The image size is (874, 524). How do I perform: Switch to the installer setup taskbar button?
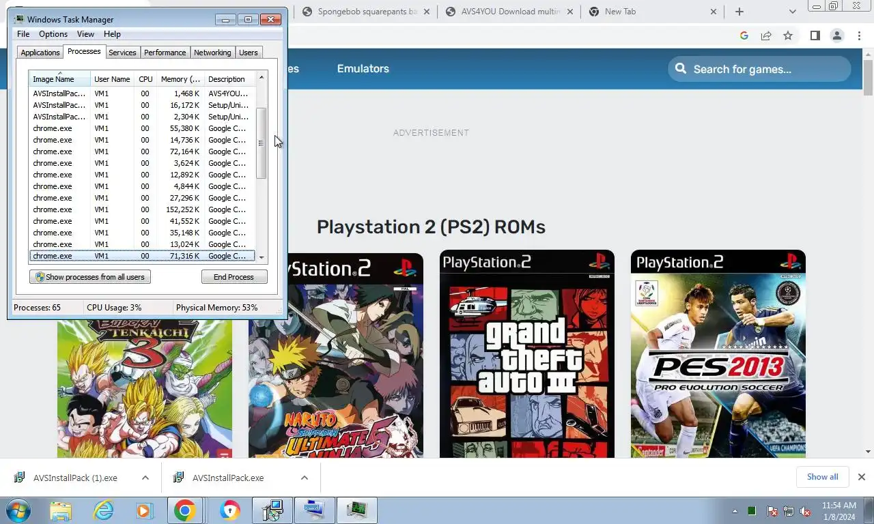272,510
